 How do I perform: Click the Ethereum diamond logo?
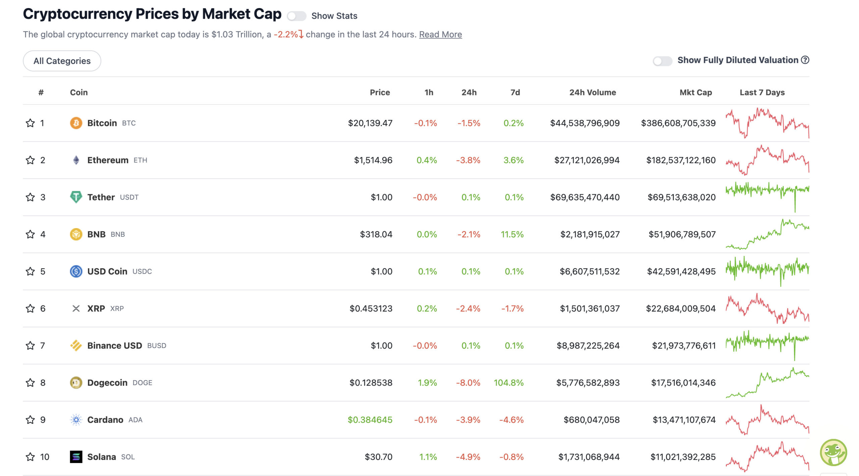(76, 160)
